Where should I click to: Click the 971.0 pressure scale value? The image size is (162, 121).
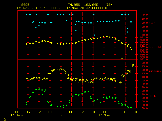point(144,38)
